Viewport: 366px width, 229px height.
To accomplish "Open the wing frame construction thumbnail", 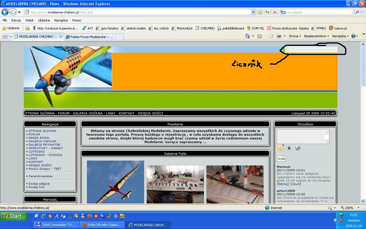I will point(235,184).
